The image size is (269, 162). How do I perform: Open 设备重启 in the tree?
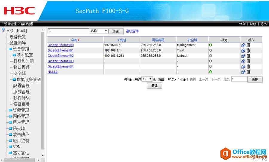[22, 104]
